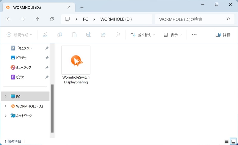Click the Delete trash icon
Screen dimensions: 238x145
click(118, 35)
